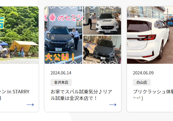Click the white wagon rear-view photo
The height and width of the screenshot is (121, 173).
pos(150,35)
